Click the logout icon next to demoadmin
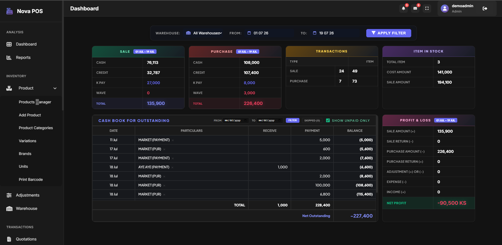 point(485,9)
